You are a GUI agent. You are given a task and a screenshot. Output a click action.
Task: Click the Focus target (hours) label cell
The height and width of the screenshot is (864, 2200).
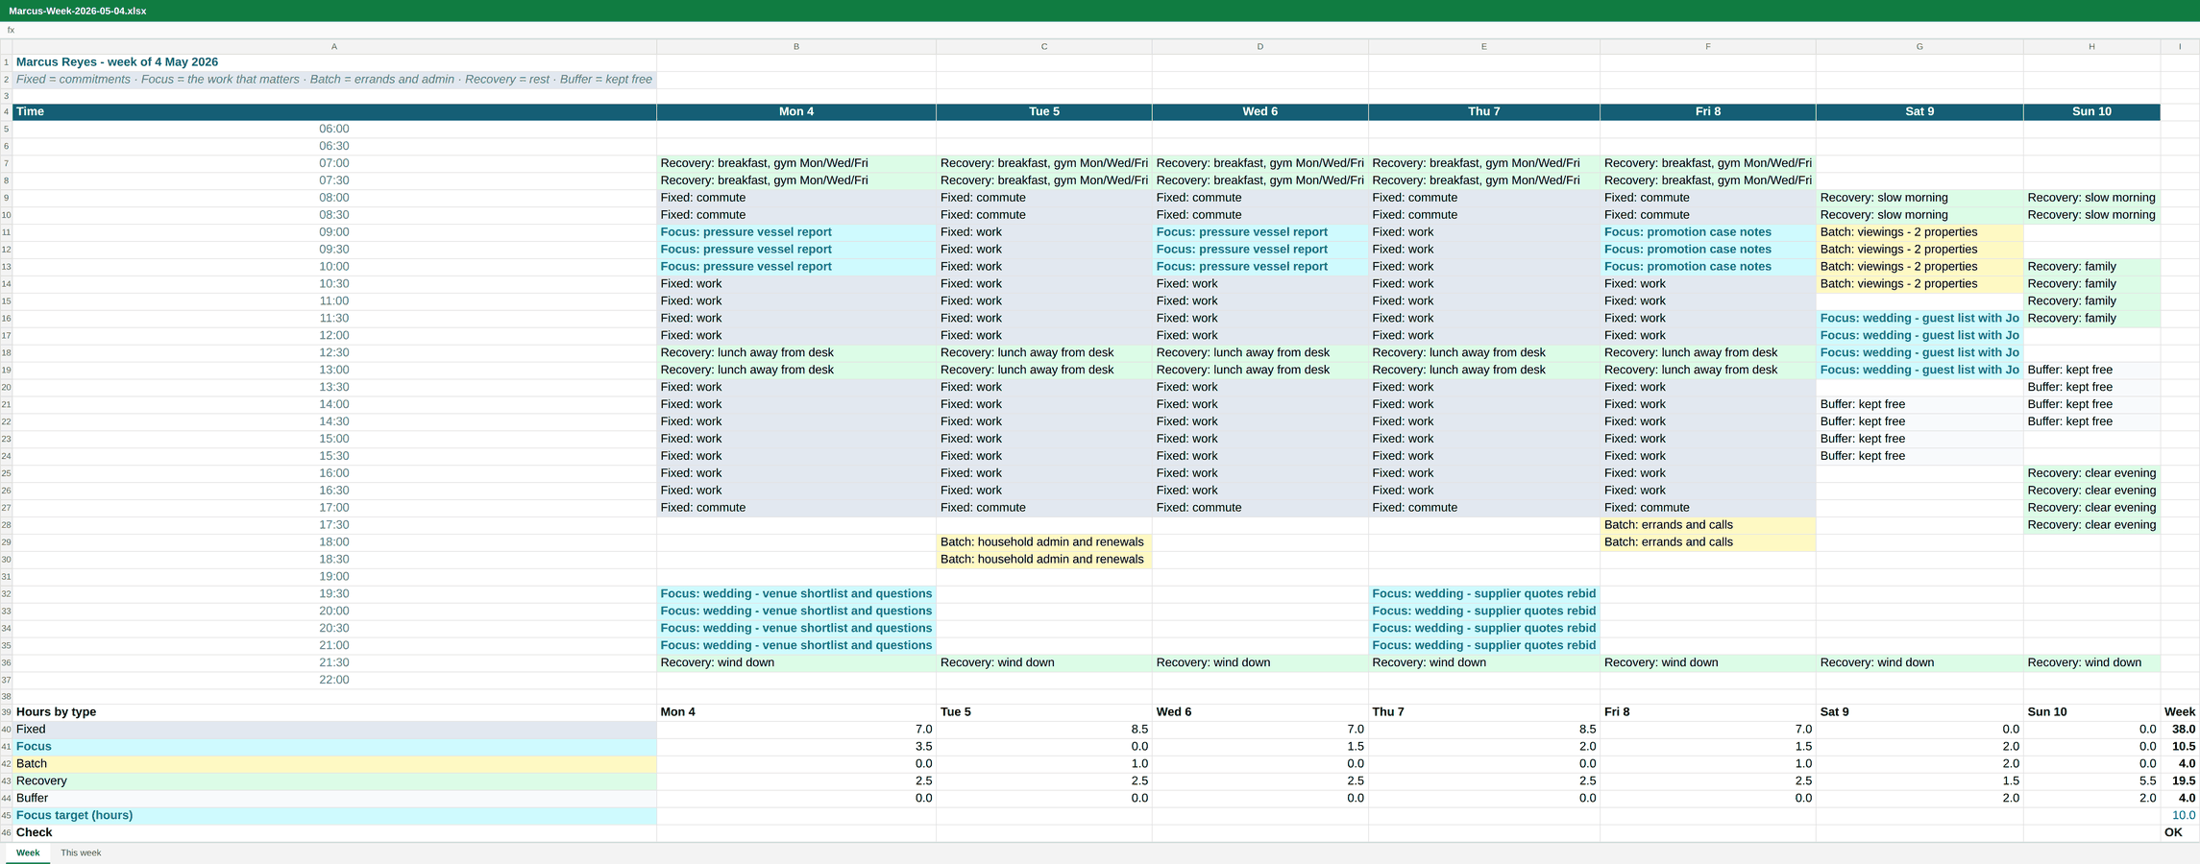click(x=334, y=816)
